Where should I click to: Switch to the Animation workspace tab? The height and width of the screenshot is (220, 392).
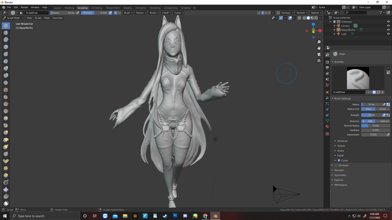coord(141,8)
